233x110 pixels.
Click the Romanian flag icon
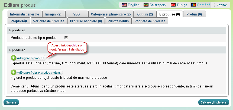(x=194, y=5)
